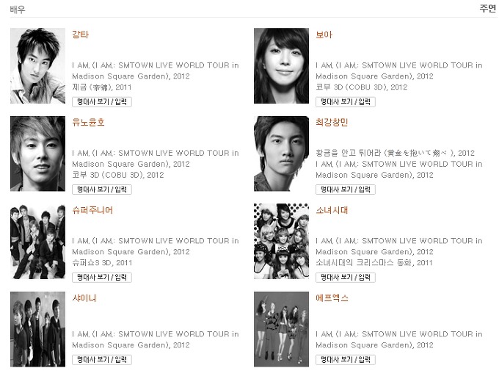Select the 샤이니 group photo thumbnail
Viewport: 499px width, 382px height.
tap(37, 329)
